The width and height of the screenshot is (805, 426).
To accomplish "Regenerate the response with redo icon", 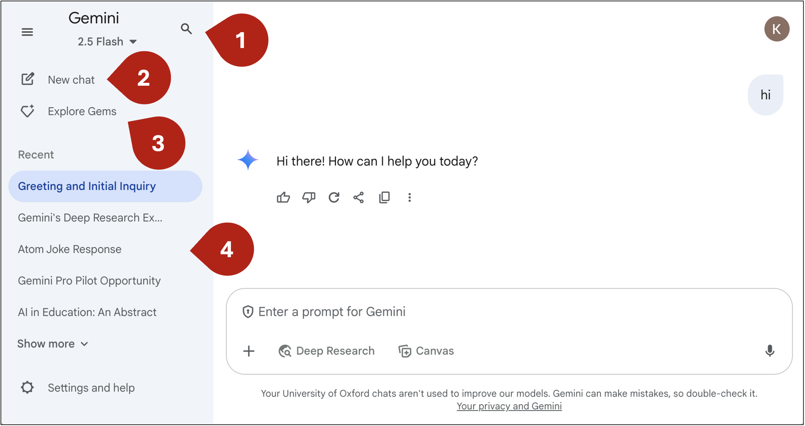I will pos(334,197).
